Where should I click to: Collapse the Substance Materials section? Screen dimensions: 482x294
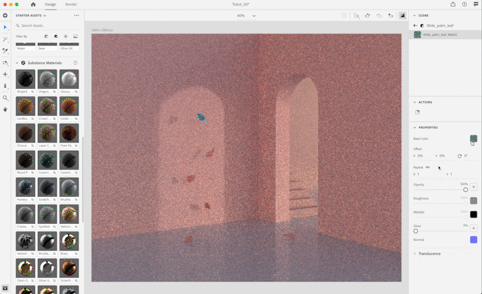pyautogui.click(x=17, y=63)
